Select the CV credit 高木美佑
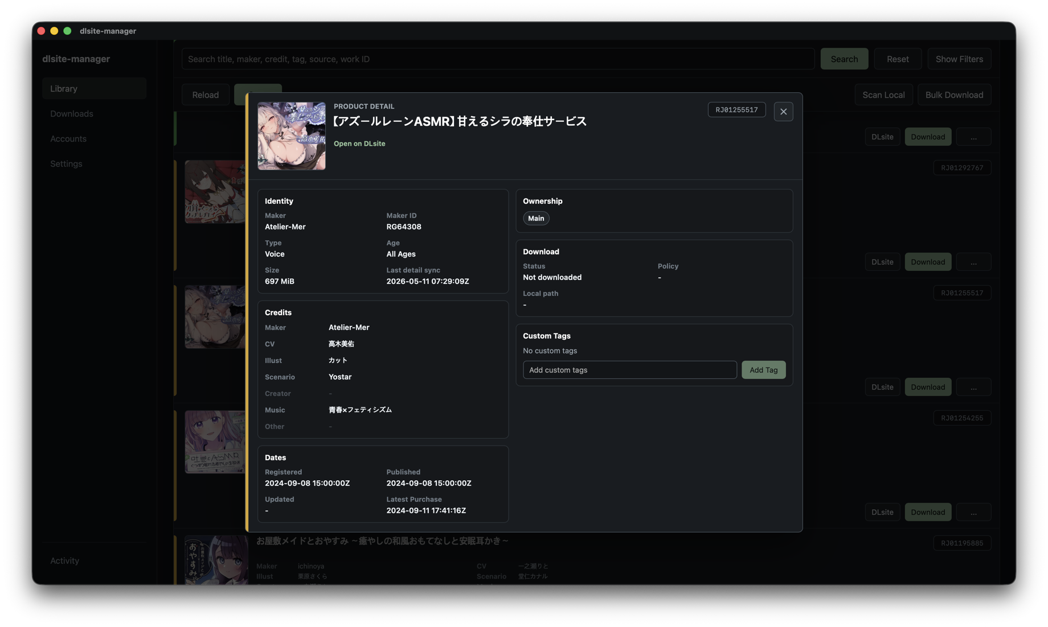 [341, 344]
